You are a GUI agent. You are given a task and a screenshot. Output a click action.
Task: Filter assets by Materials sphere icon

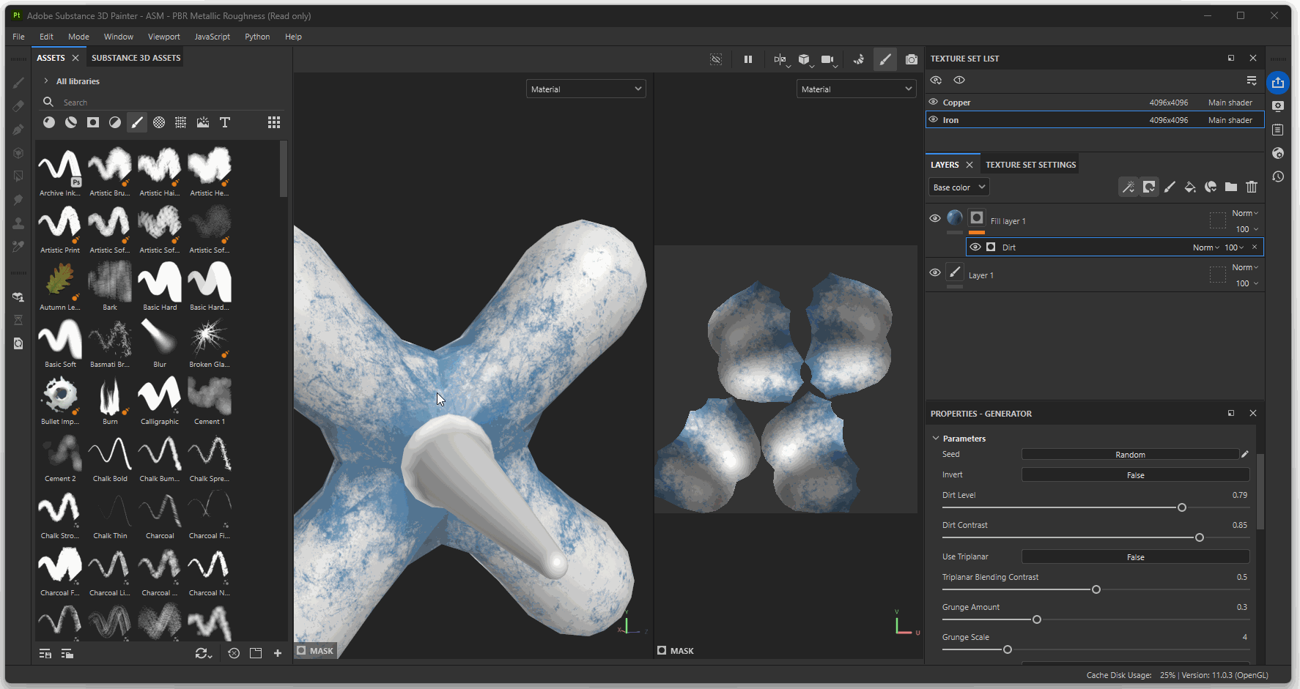click(x=49, y=122)
